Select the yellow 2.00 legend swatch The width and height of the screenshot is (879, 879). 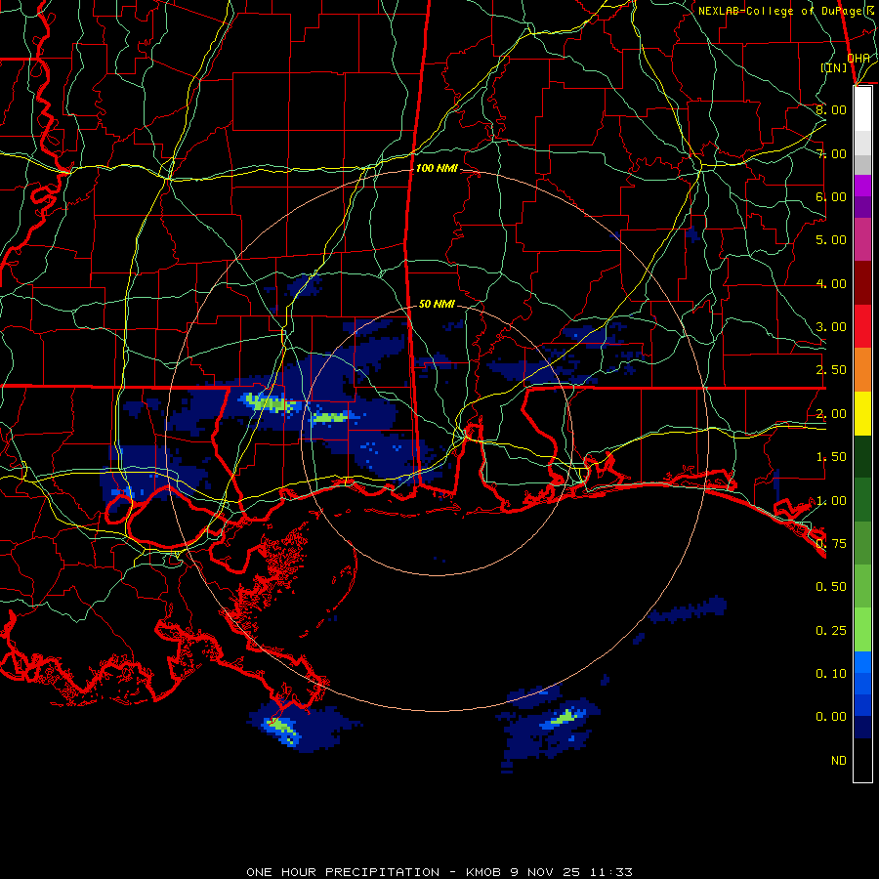pyautogui.click(x=862, y=414)
